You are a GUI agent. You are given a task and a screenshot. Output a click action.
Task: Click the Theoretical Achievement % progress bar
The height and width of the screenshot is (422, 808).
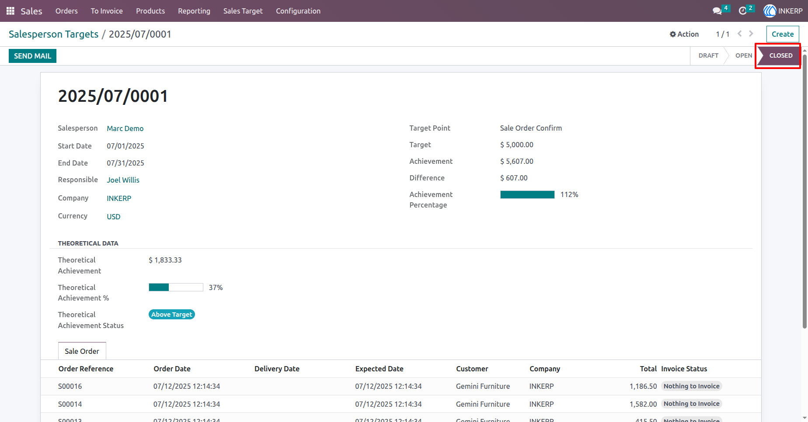(176, 287)
